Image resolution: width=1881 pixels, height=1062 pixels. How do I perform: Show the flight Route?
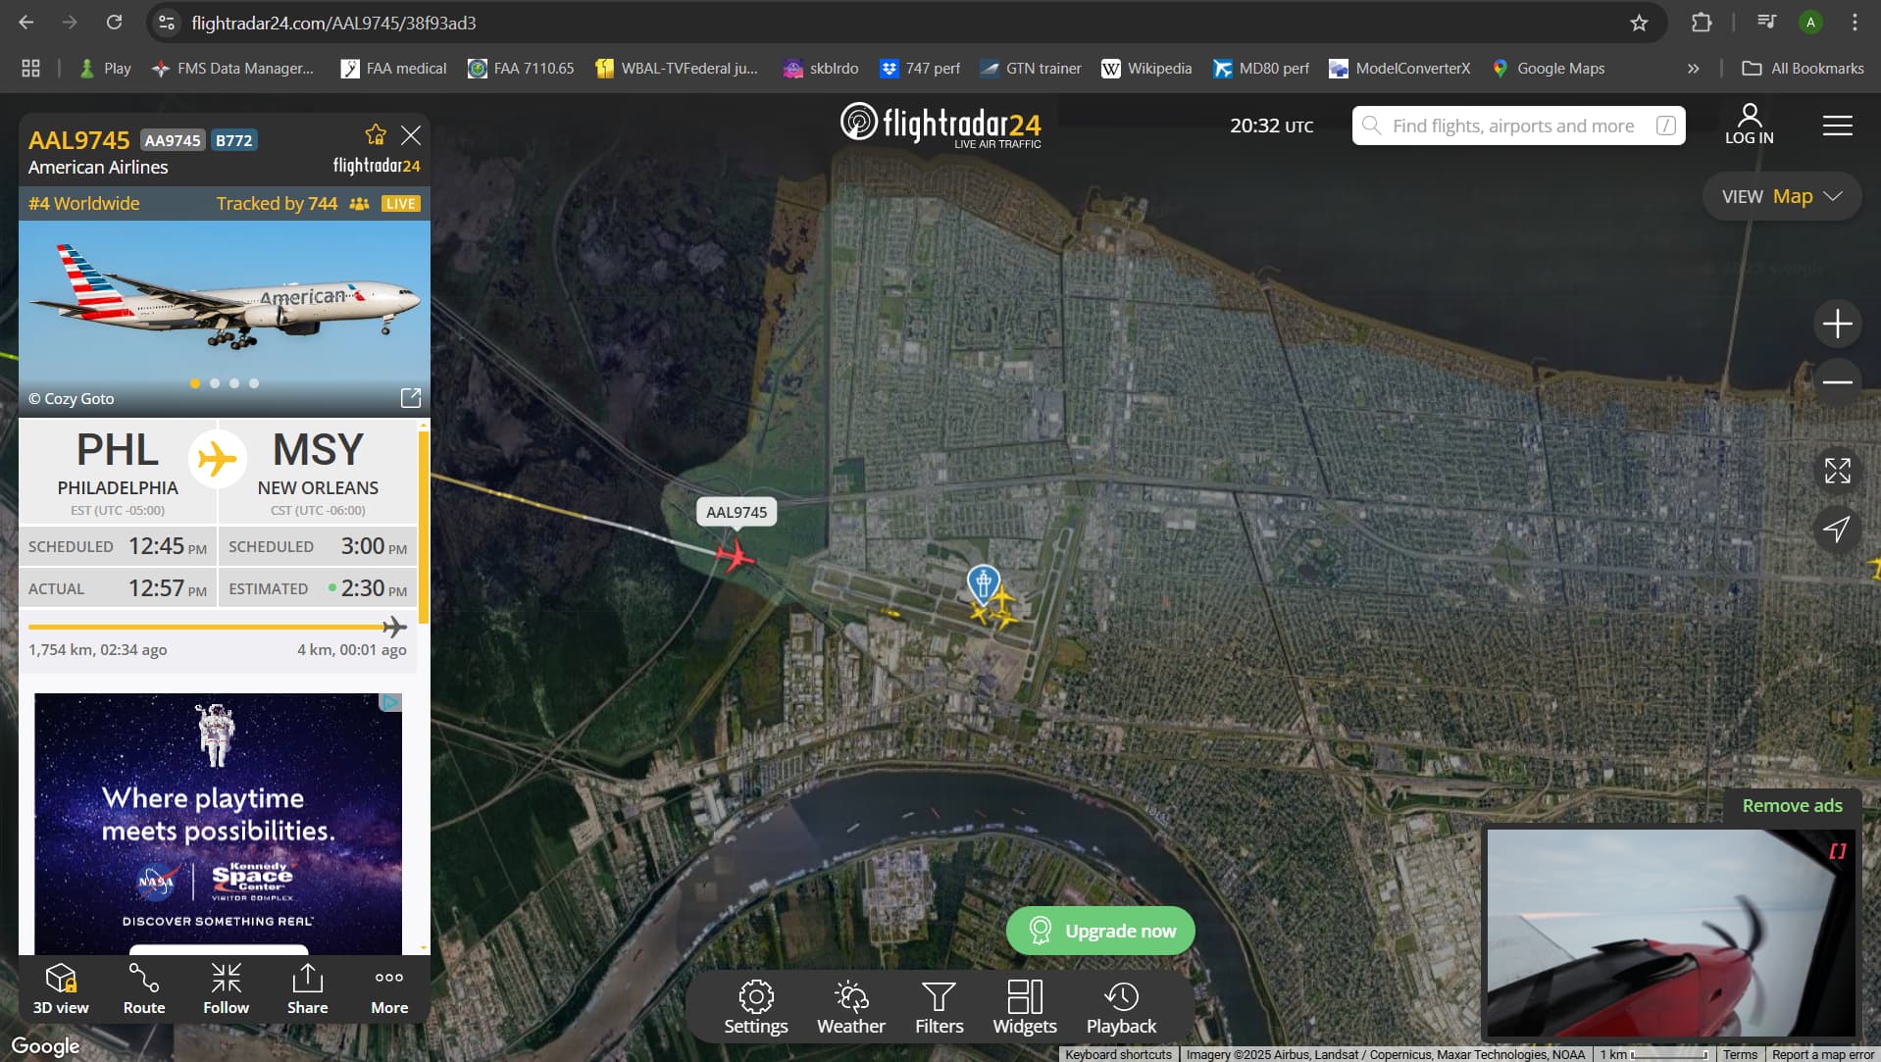click(144, 988)
